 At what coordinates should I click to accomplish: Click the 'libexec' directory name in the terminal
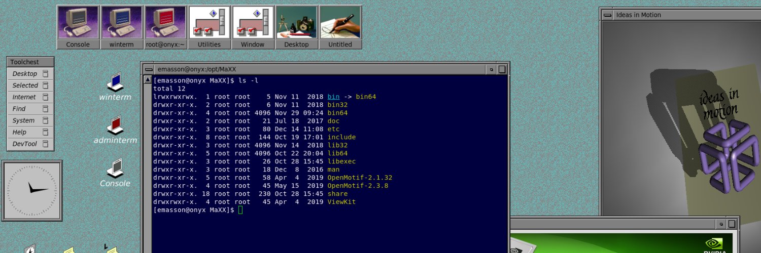click(341, 161)
